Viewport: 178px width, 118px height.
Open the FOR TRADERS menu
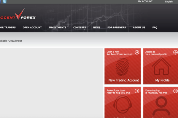[8, 27]
